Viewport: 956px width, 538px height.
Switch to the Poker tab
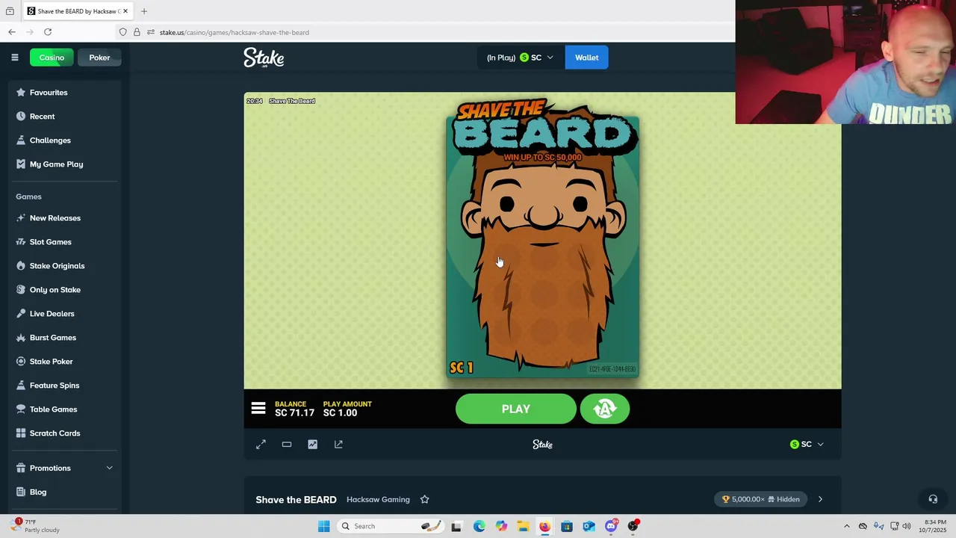coord(99,58)
